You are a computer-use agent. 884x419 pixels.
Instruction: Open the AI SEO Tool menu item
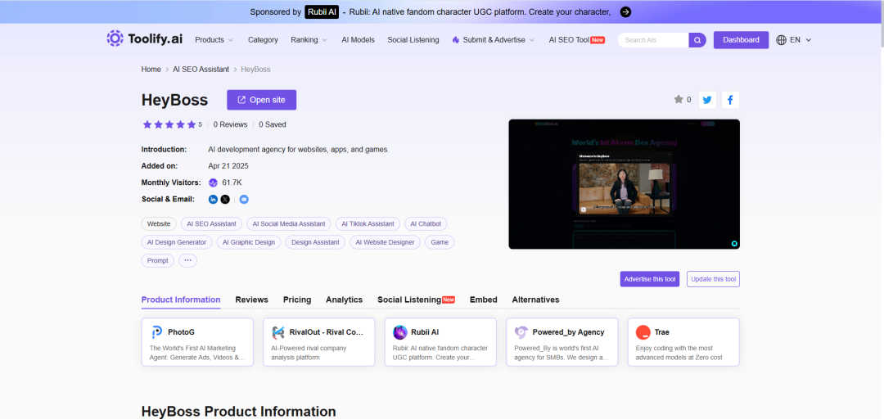(577, 40)
